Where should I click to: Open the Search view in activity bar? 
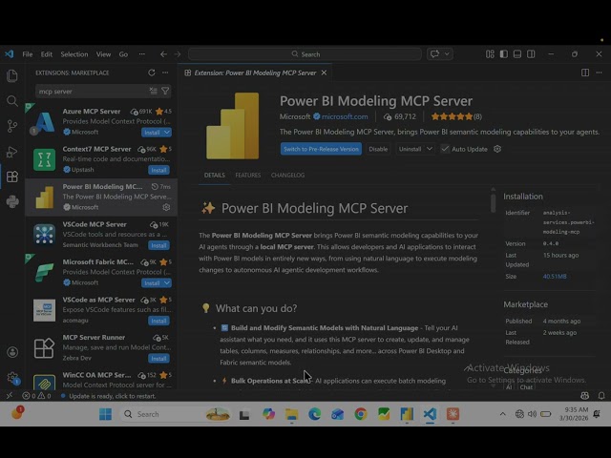12,101
